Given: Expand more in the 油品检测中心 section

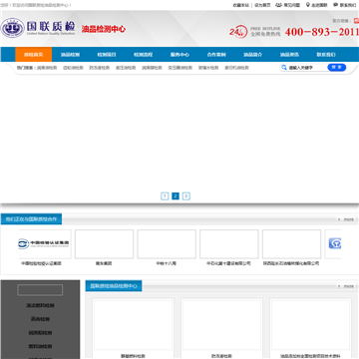Looking at the screenshot, I should click(346, 286).
